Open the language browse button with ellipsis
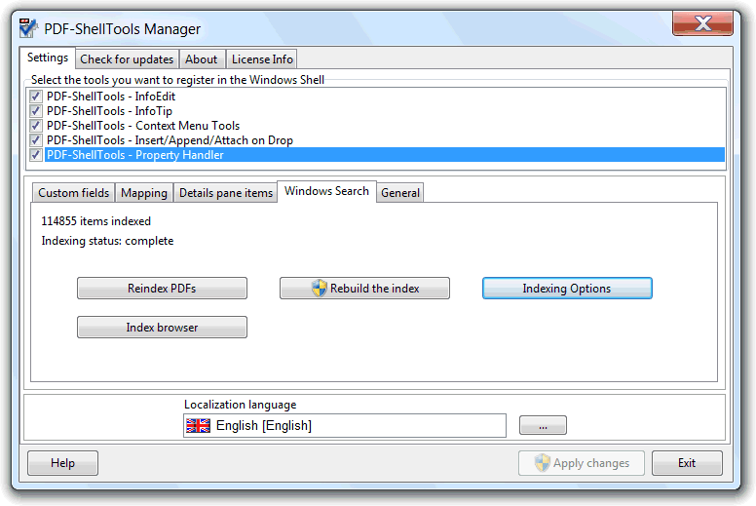The image size is (756, 506). [543, 426]
